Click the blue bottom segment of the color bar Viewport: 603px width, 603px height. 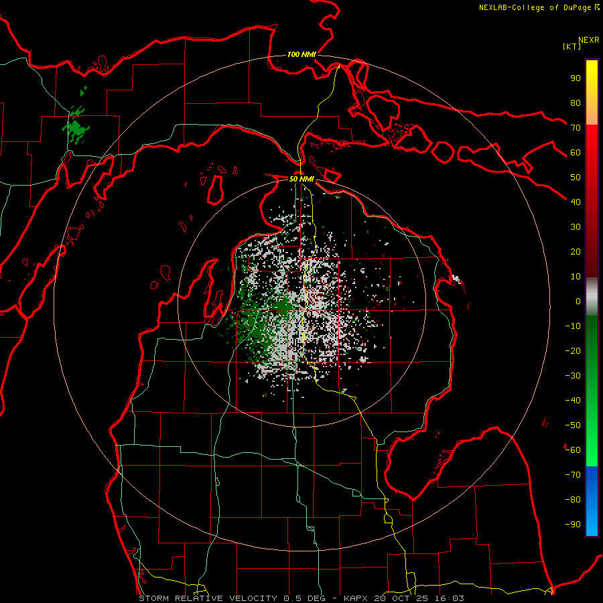pos(592,501)
